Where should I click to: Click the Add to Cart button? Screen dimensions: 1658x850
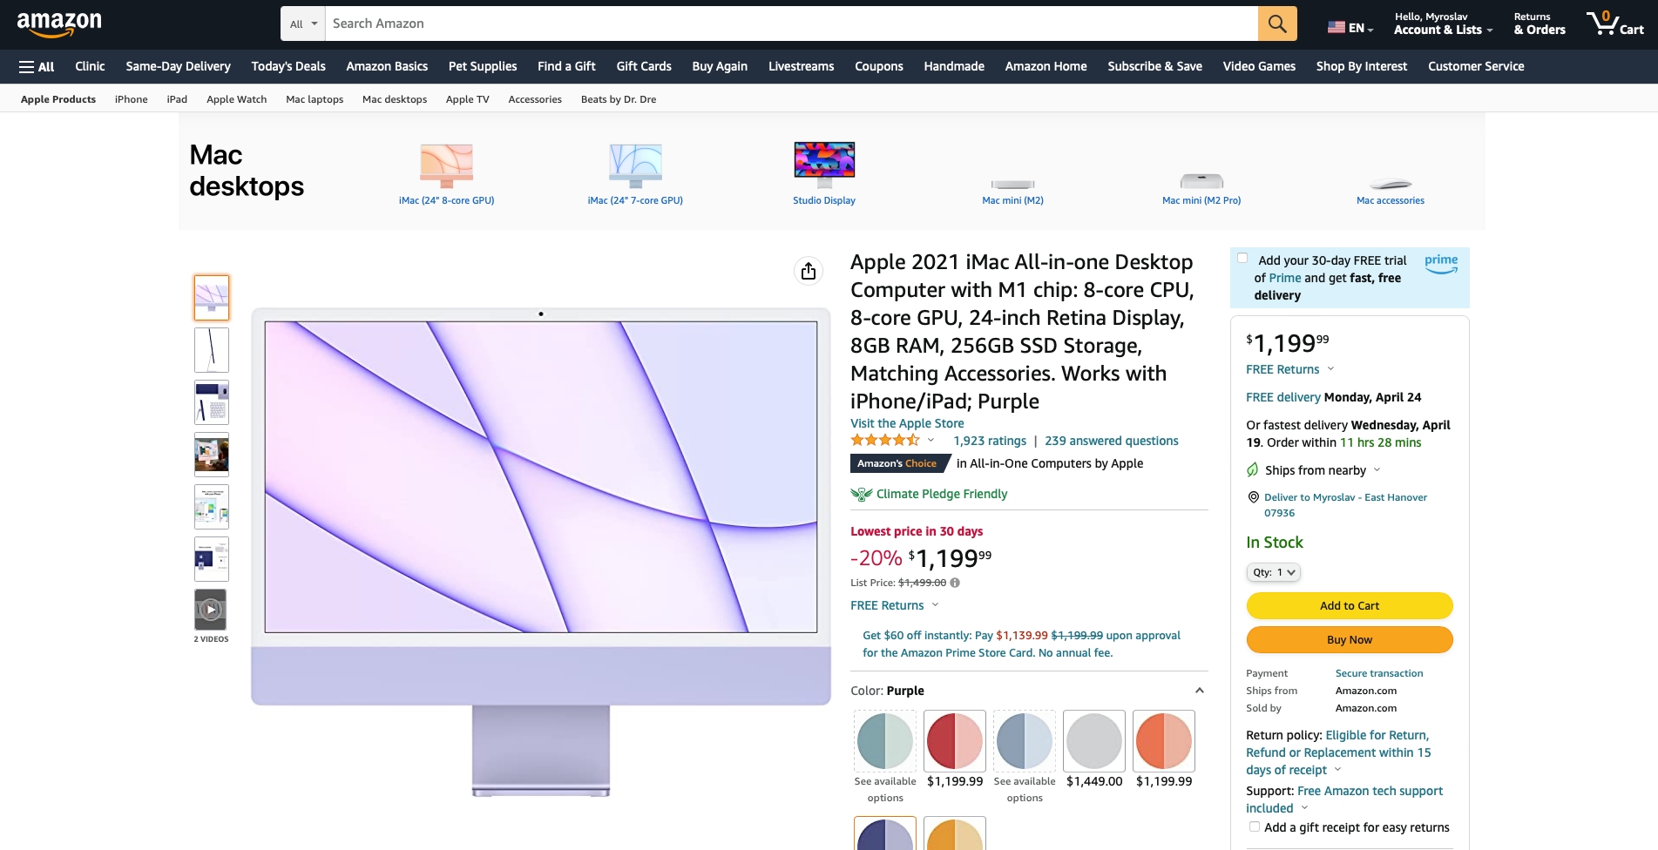1350,605
